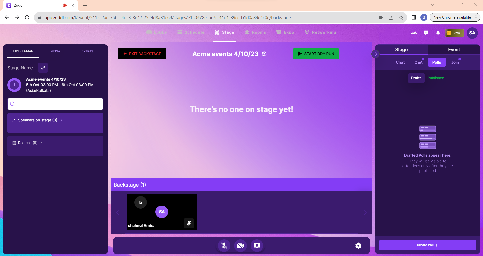Select the LIVE SESSION tab

[23, 51]
